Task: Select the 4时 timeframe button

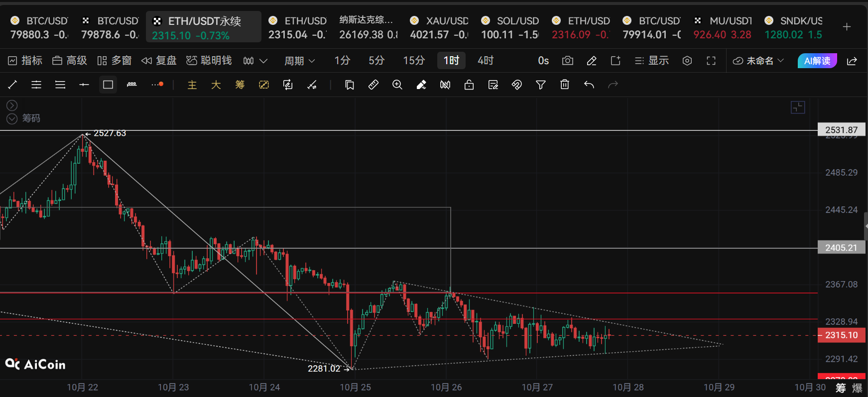Action: [x=486, y=61]
